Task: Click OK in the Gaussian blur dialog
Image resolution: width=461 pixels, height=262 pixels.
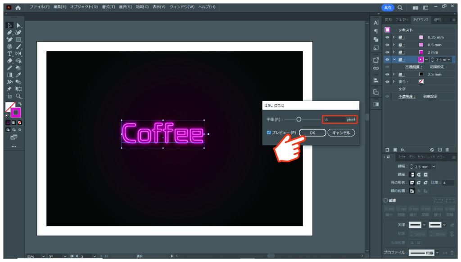Action: [312, 133]
